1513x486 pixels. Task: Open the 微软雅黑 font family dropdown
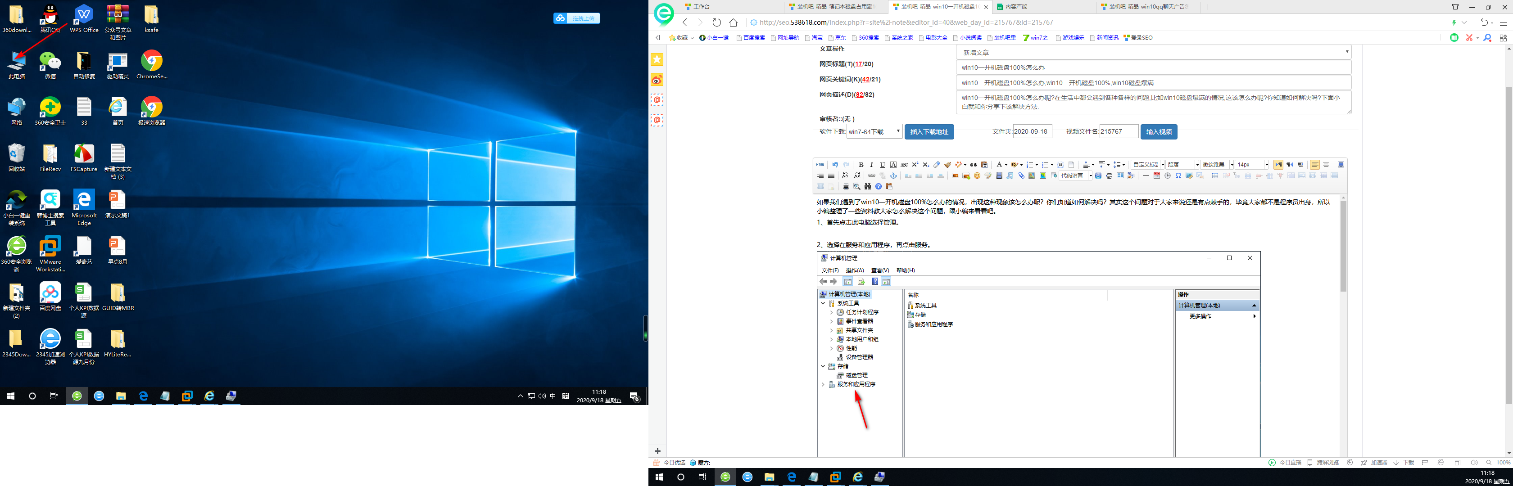pos(1217,165)
